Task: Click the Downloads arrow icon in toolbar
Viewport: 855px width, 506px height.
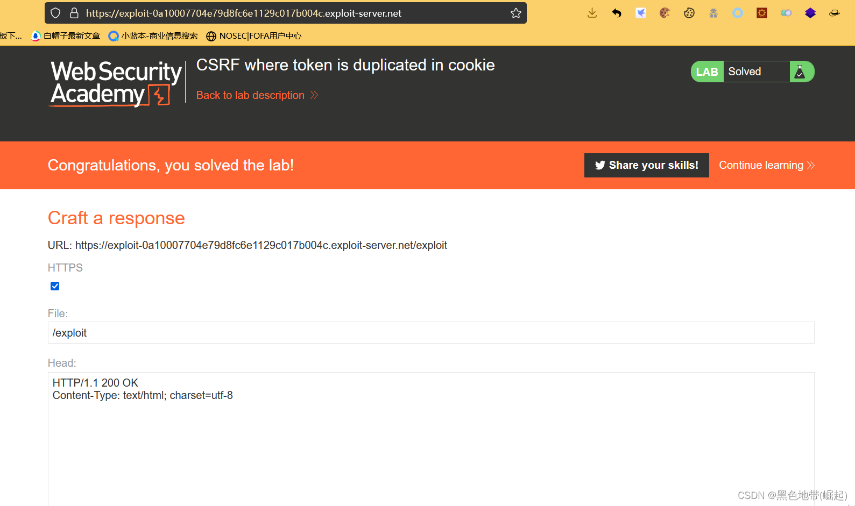Action: click(x=592, y=13)
